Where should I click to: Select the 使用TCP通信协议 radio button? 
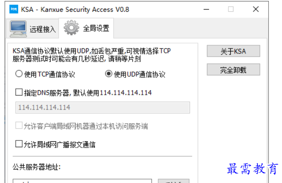click(19, 74)
